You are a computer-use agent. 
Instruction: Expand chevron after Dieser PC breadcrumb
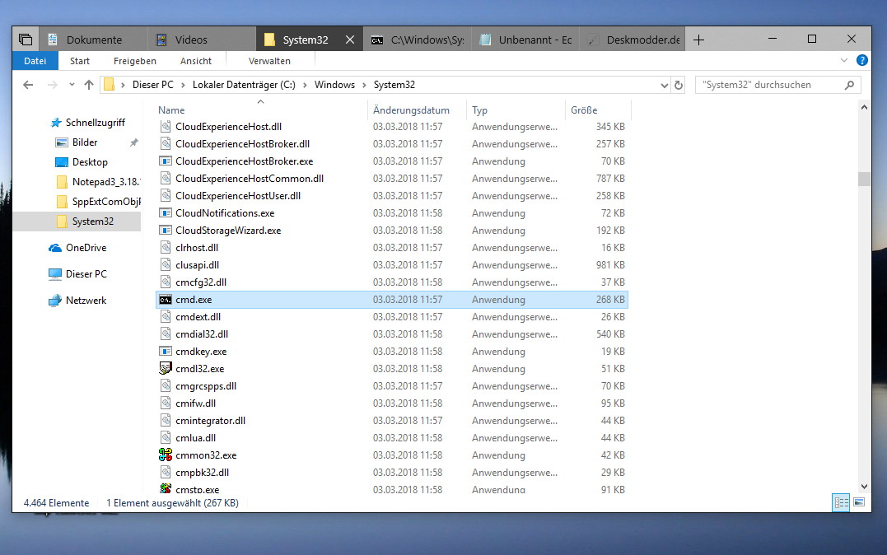(x=183, y=85)
